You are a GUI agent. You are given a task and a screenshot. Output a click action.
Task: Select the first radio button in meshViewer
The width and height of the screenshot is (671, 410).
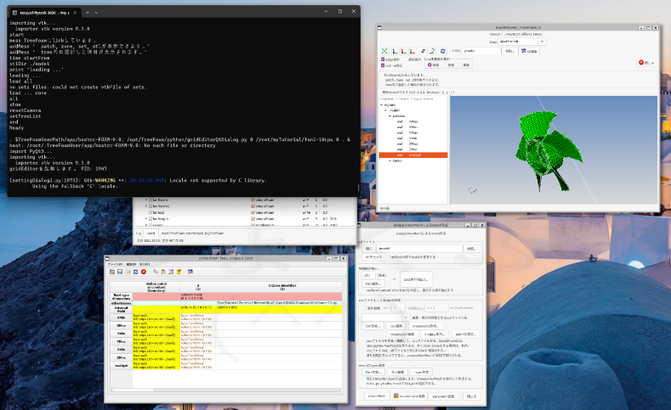coord(429,65)
